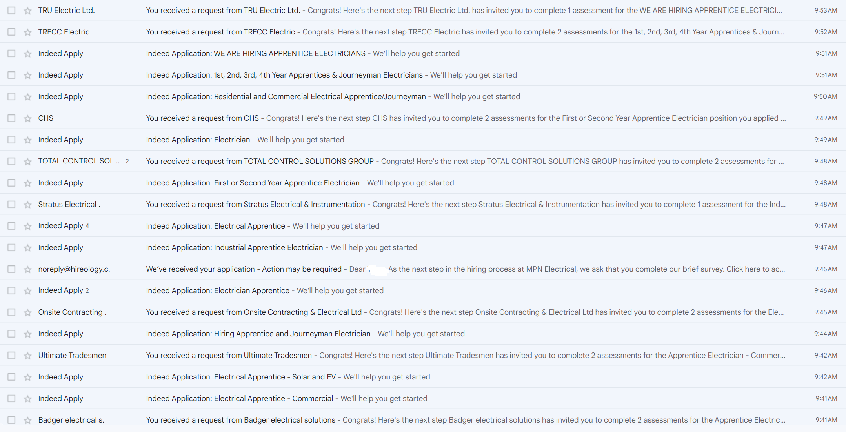846x432 pixels.
Task: Open the Indeed Application: Electrician email
Action: click(423, 140)
